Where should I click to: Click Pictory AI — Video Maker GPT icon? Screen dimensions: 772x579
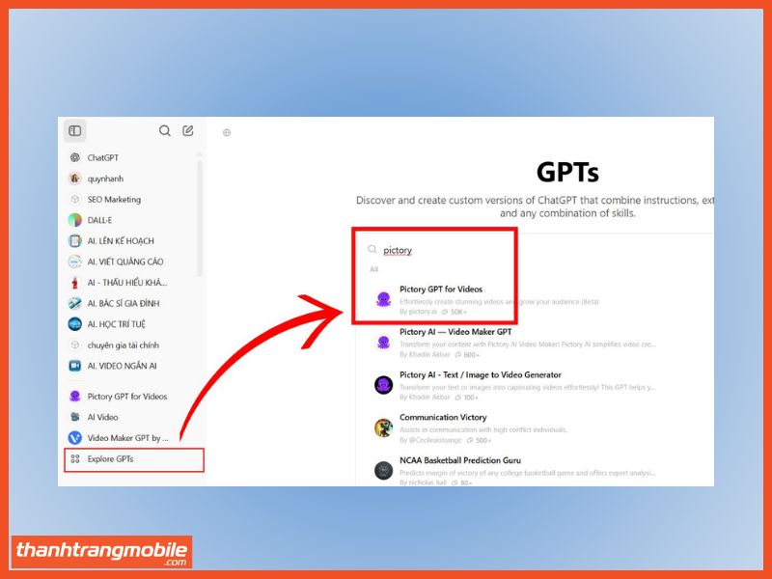(x=383, y=343)
